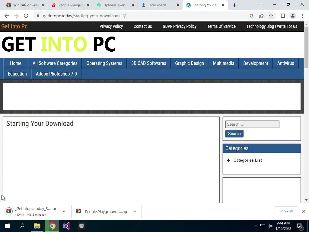The image size is (309, 232).
Task: Open the Chrome profile avatar
Action: point(293,16)
